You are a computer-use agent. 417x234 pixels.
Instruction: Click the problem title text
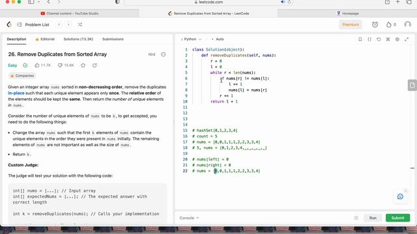coord(57,55)
